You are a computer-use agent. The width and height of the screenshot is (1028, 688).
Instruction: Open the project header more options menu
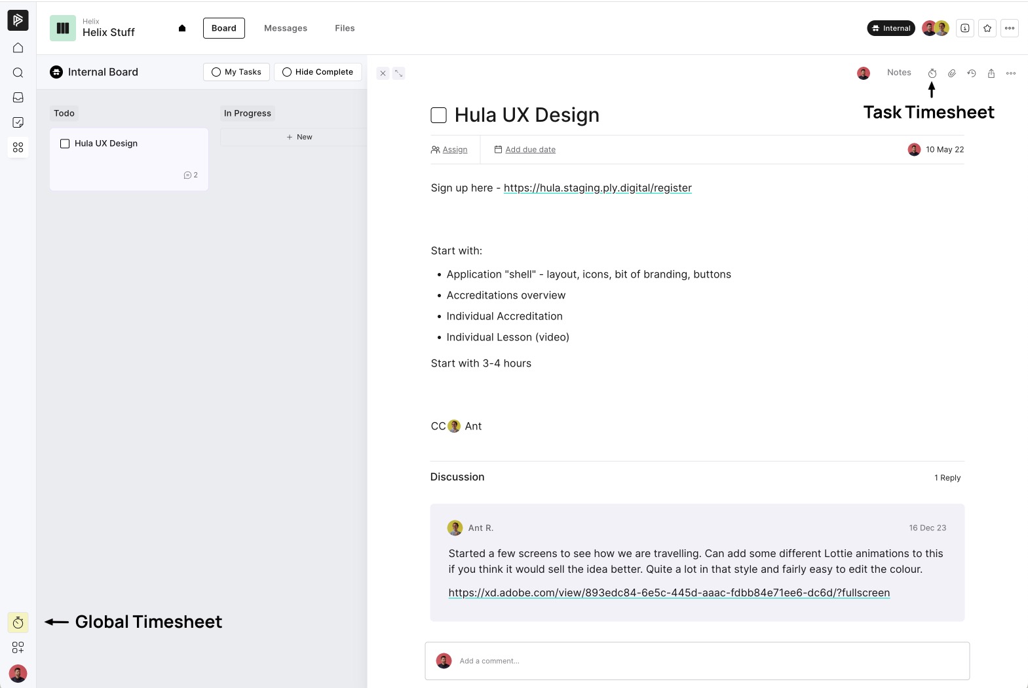[x=1010, y=28]
